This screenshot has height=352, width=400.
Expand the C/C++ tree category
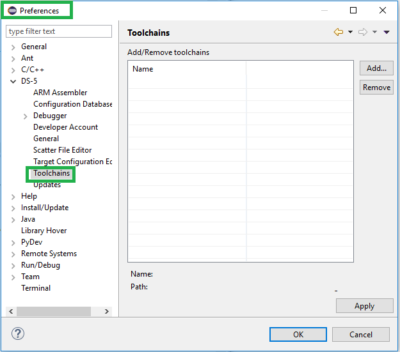pyautogui.click(x=13, y=70)
